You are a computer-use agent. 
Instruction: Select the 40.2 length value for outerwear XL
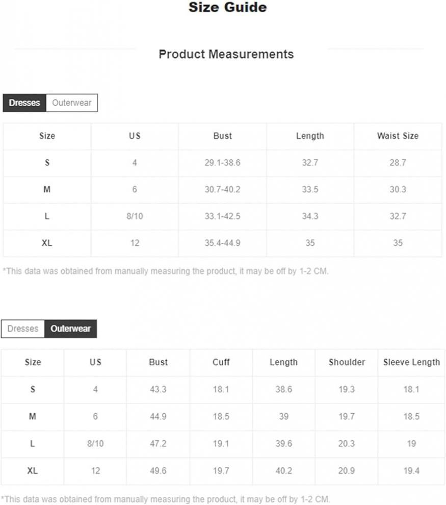[284, 471]
